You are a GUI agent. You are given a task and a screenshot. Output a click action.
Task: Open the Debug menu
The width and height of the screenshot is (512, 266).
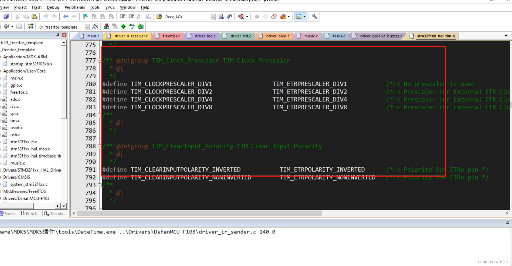tap(53, 7)
